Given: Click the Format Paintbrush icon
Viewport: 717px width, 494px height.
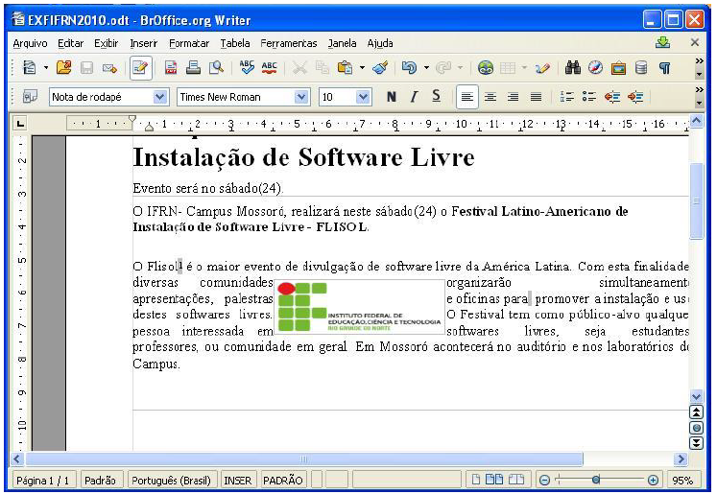Looking at the screenshot, I should (379, 68).
